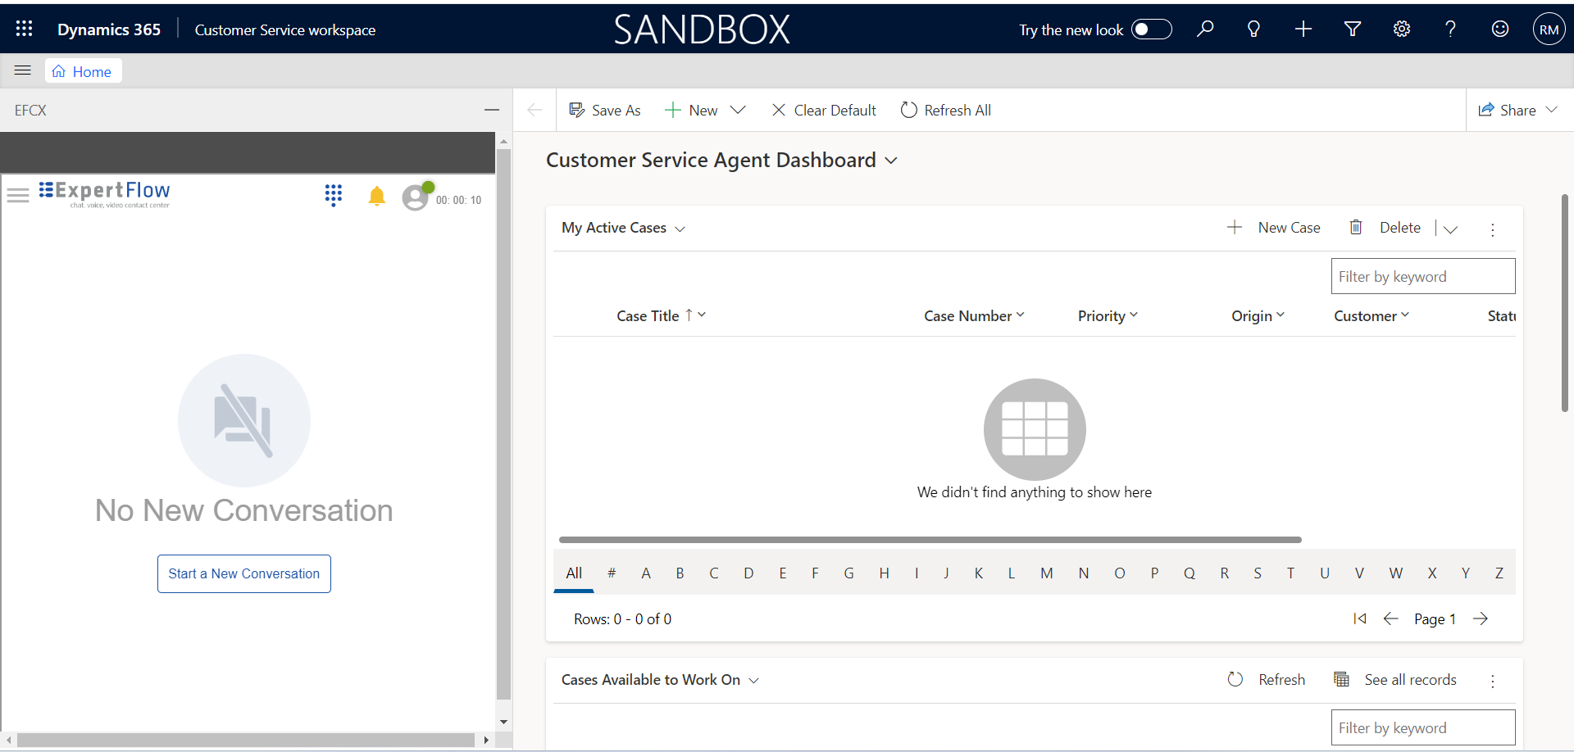1574x752 pixels.
Task: Select the All alphabet filter tab
Action: (574, 573)
